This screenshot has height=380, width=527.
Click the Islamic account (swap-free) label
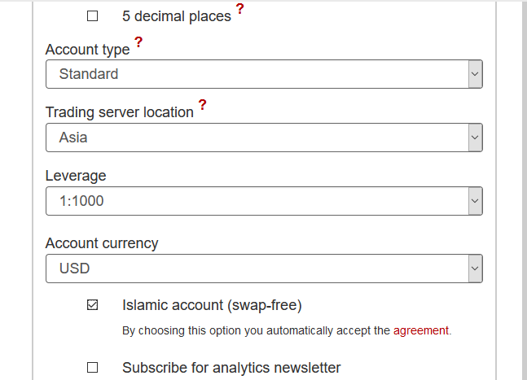(x=212, y=305)
